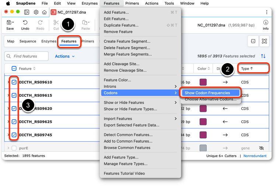Image resolution: width=276 pixels, height=190 pixels.
Task: Uncheck the DICTH_RS09620 checkbox
Action: tap(14, 109)
